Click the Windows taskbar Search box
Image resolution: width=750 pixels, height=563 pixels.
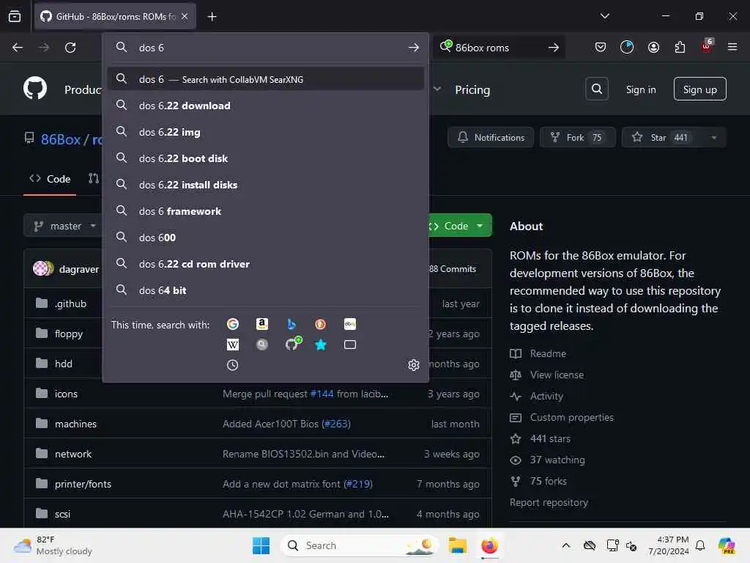click(x=360, y=545)
